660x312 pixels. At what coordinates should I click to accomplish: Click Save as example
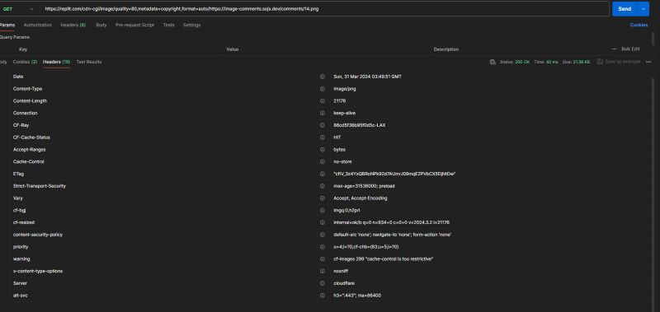pos(619,62)
